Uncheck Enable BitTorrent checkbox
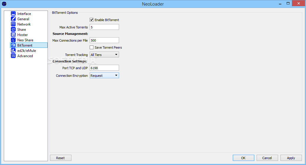Viewport: 306px width, 165px height. (91, 20)
